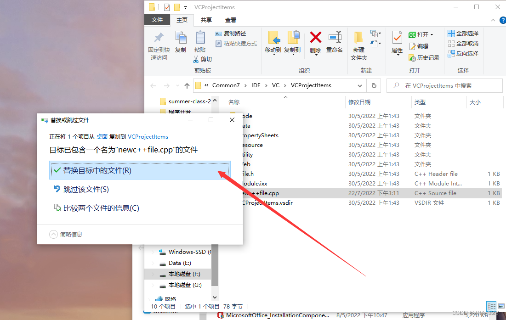506x320 pixels.
Task: Click Paste shortcut (粘贴快捷方式)
Action: tap(236, 43)
